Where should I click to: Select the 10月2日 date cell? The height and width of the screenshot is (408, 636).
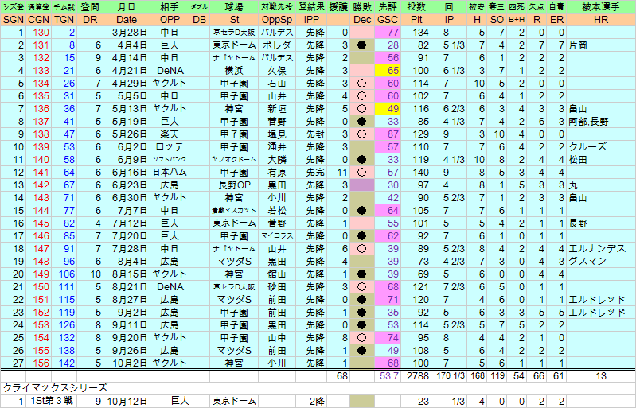pos(126,363)
